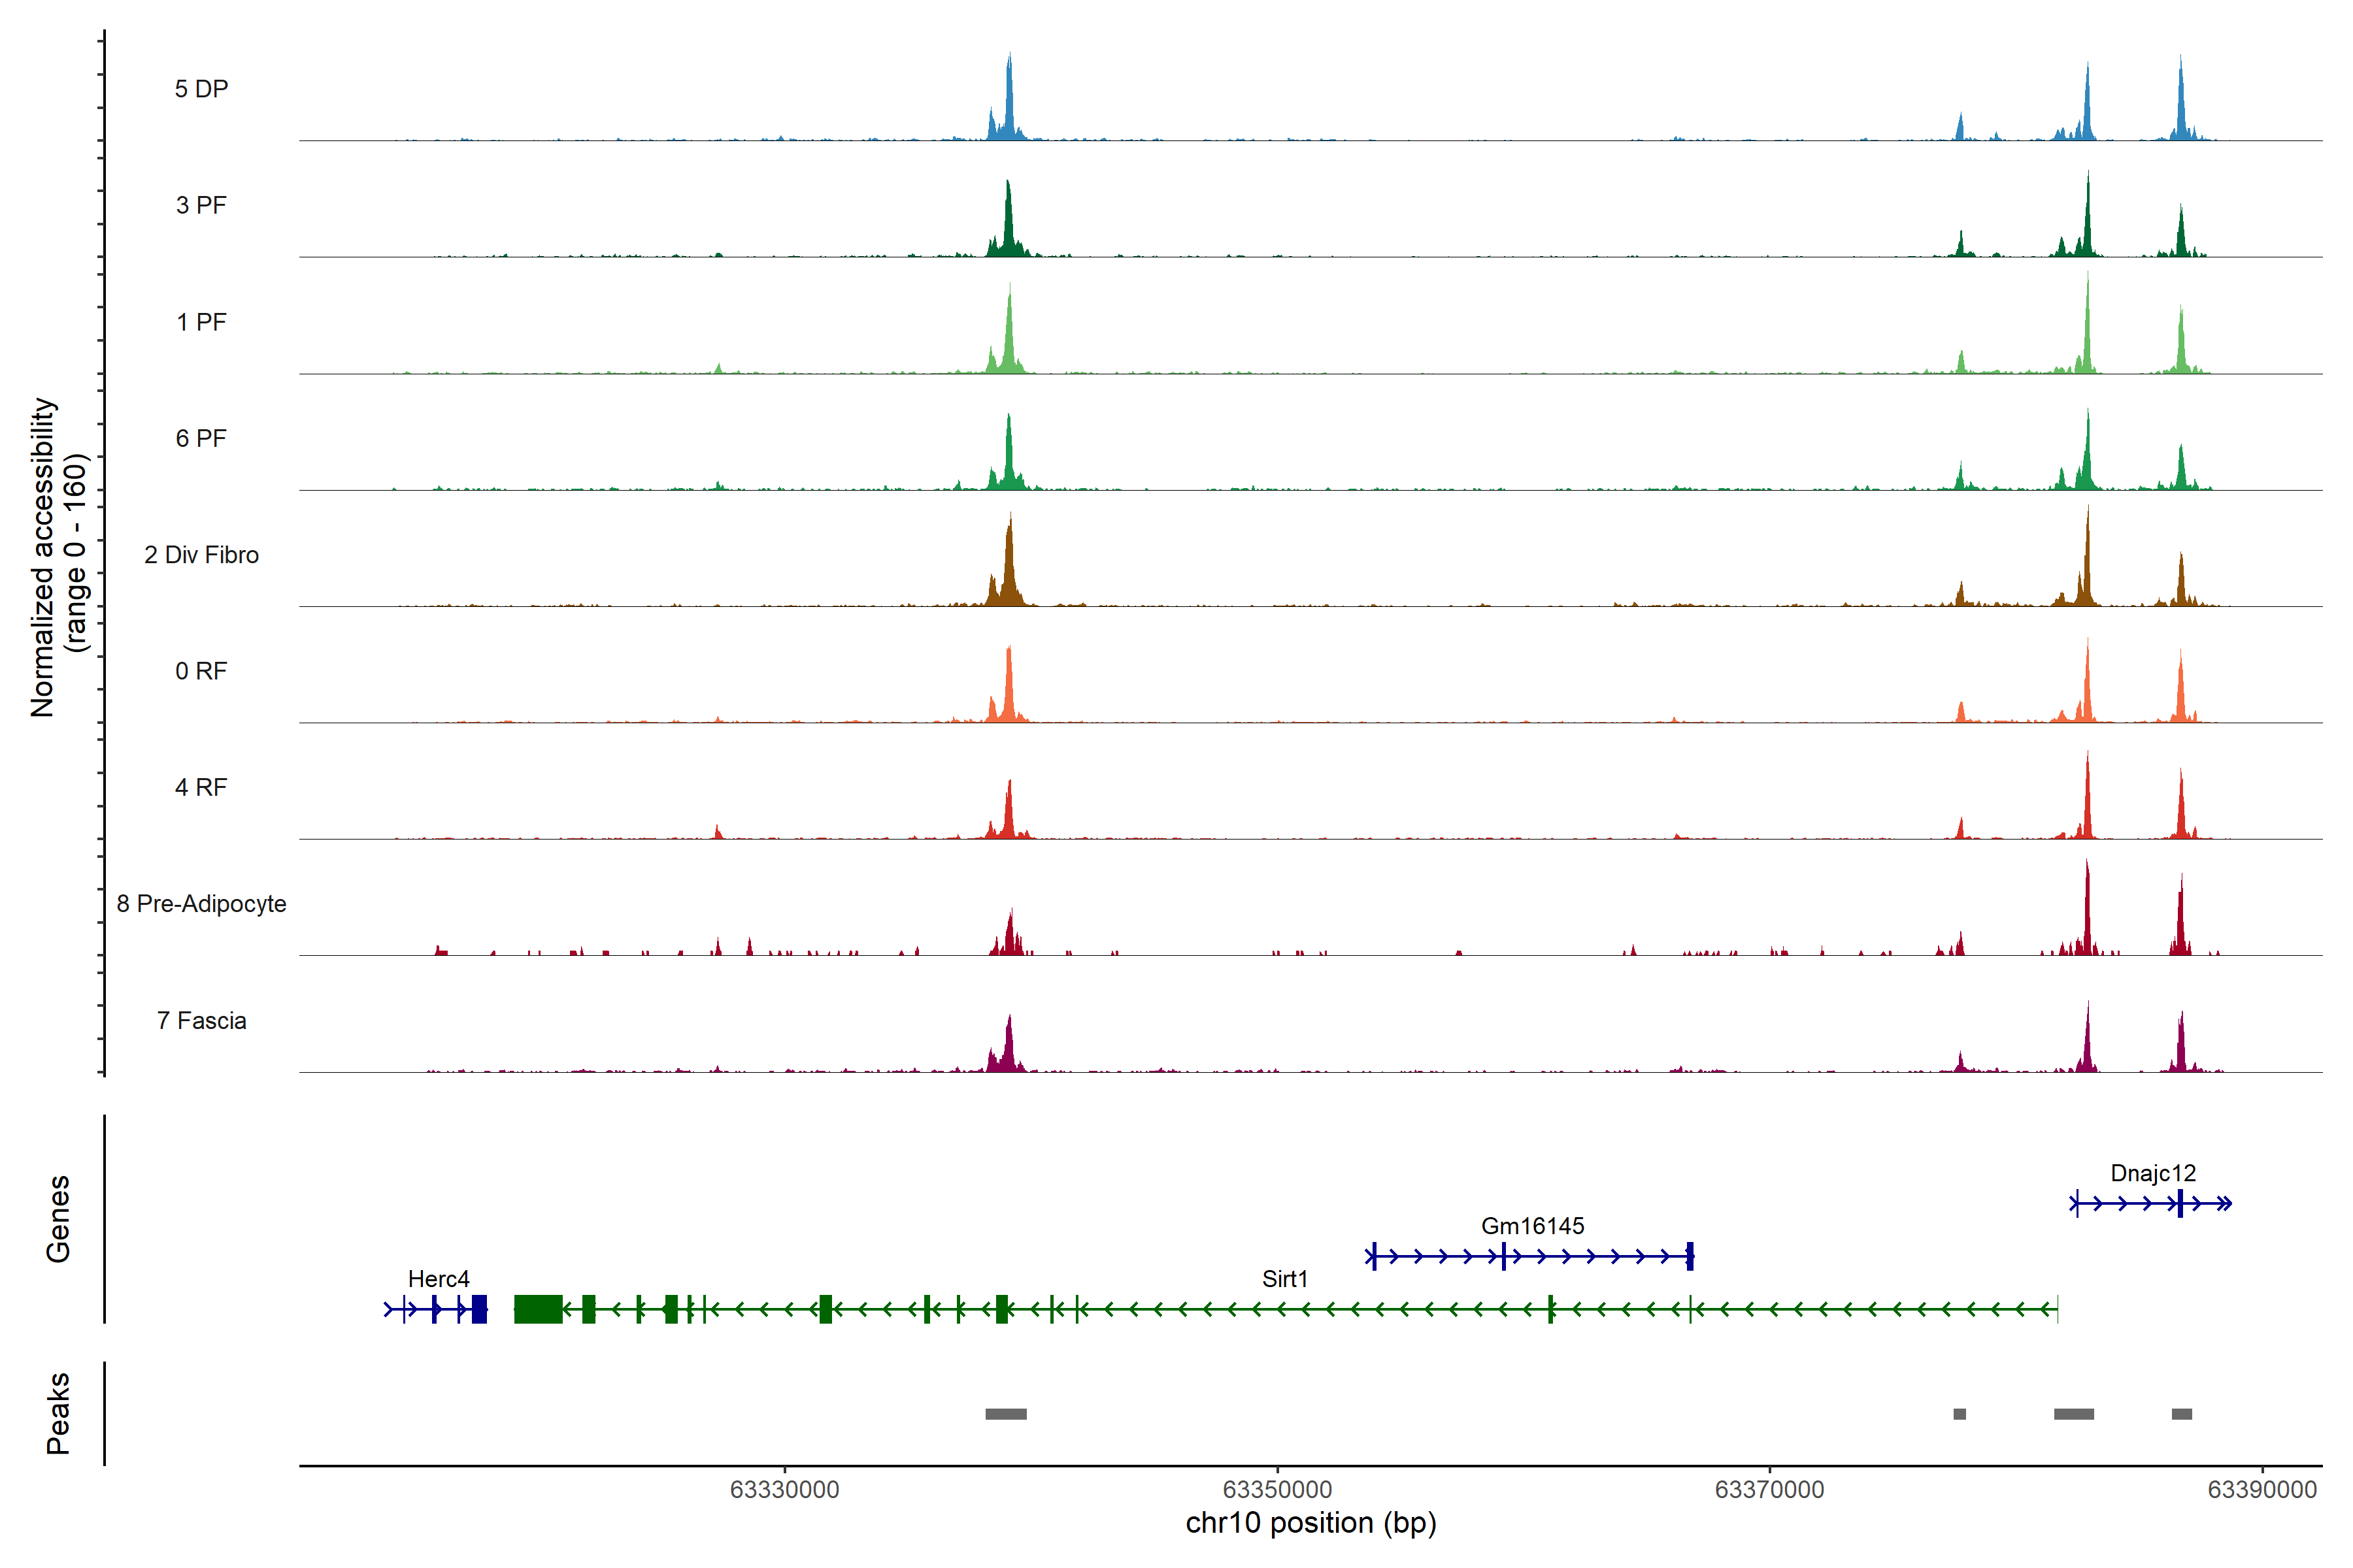Click the Herc4 gene label
The image size is (2353, 1568).
[x=438, y=1279]
